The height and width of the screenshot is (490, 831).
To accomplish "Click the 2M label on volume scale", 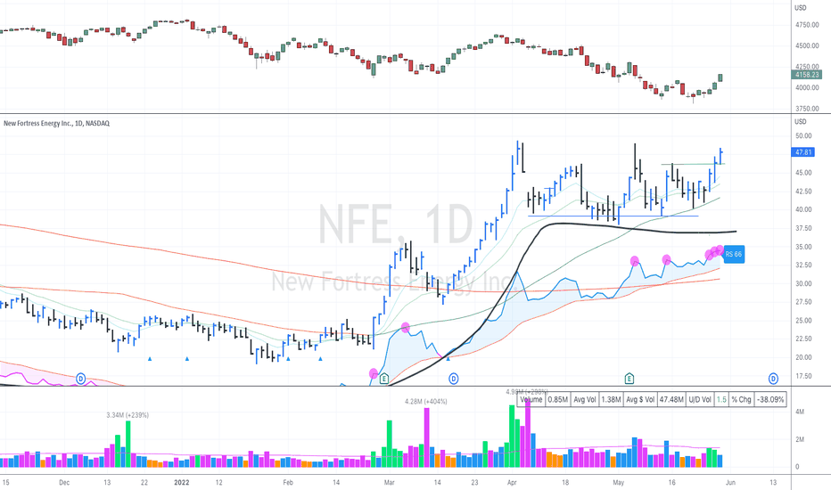I will 801,439.
